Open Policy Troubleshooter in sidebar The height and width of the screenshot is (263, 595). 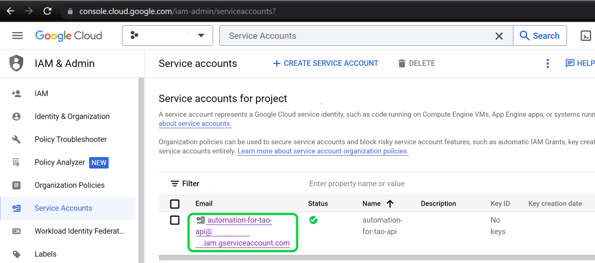pos(71,140)
